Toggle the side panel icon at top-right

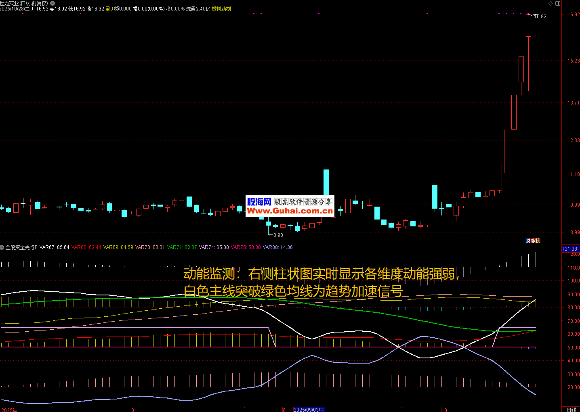[558, 3]
